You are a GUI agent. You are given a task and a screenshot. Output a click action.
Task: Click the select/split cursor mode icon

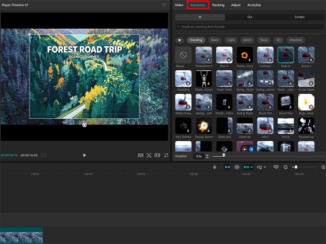[260, 167]
